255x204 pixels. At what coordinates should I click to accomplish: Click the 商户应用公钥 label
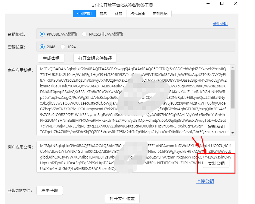point(20,147)
